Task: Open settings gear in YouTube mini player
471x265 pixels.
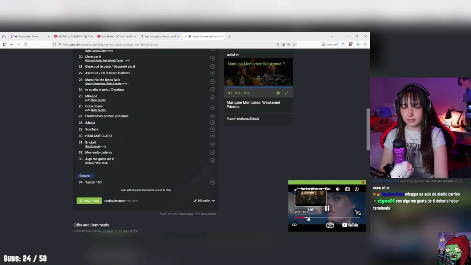Action: point(357,189)
